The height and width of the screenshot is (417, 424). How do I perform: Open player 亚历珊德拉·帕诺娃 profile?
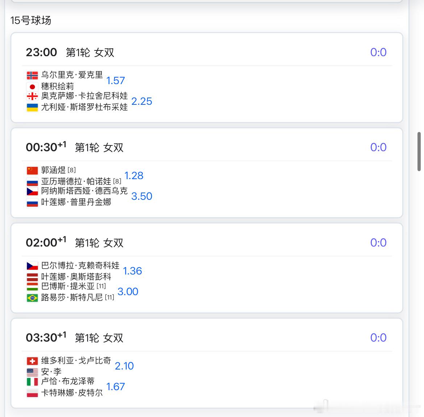coord(76,181)
